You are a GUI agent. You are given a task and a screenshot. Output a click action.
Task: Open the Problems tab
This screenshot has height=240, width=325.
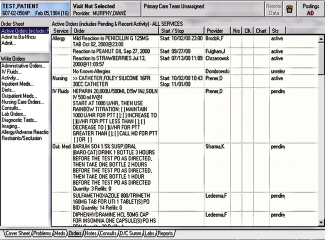[42, 233]
